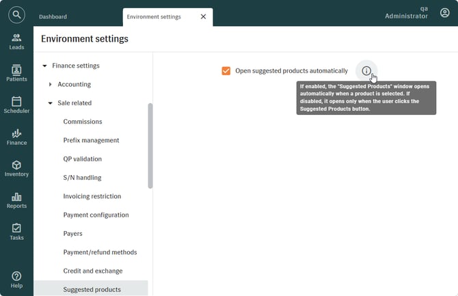The height and width of the screenshot is (296, 458).
Task: Open Payers settings
Action: 72,234
